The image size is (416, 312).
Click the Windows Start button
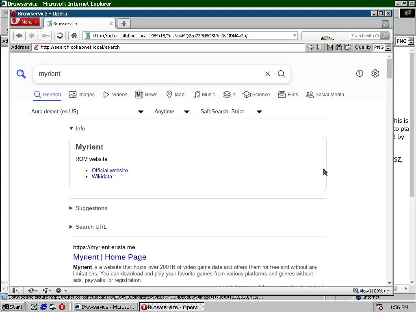13,307
